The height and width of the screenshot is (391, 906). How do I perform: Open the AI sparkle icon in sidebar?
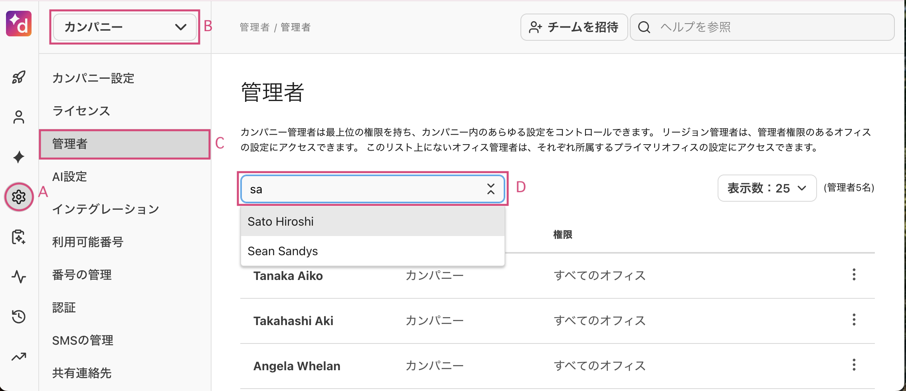point(18,157)
